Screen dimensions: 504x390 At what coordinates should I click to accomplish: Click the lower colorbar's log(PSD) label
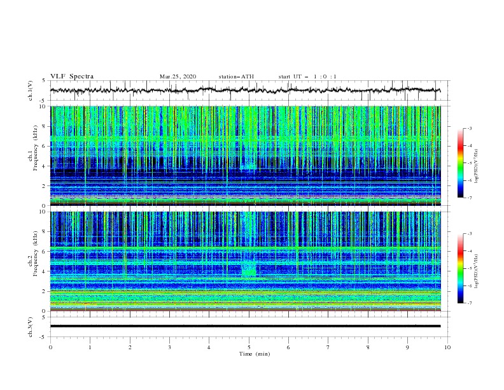pyautogui.click(x=476, y=271)
